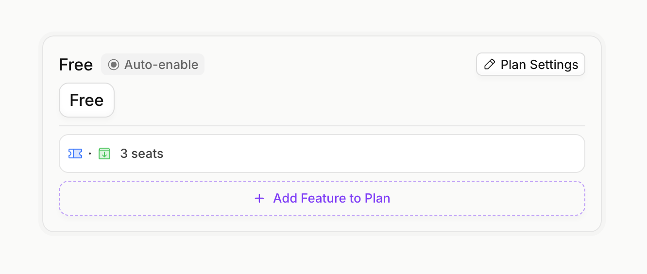Click the "3 seats" label text
This screenshot has height=274, width=647.
tap(142, 154)
